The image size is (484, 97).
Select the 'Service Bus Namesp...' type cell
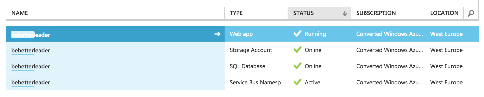pyautogui.click(x=257, y=82)
